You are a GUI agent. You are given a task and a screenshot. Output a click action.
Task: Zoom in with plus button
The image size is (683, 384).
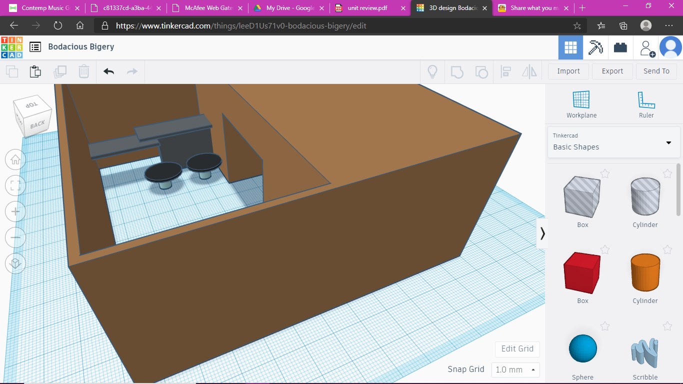pyautogui.click(x=15, y=211)
